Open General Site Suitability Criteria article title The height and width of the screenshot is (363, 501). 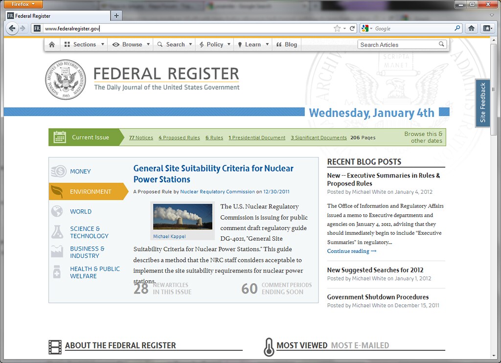(213, 174)
